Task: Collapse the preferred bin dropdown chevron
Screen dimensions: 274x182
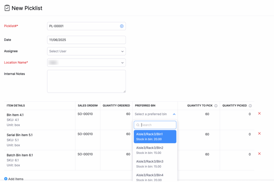Action: [x=174, y=114]
